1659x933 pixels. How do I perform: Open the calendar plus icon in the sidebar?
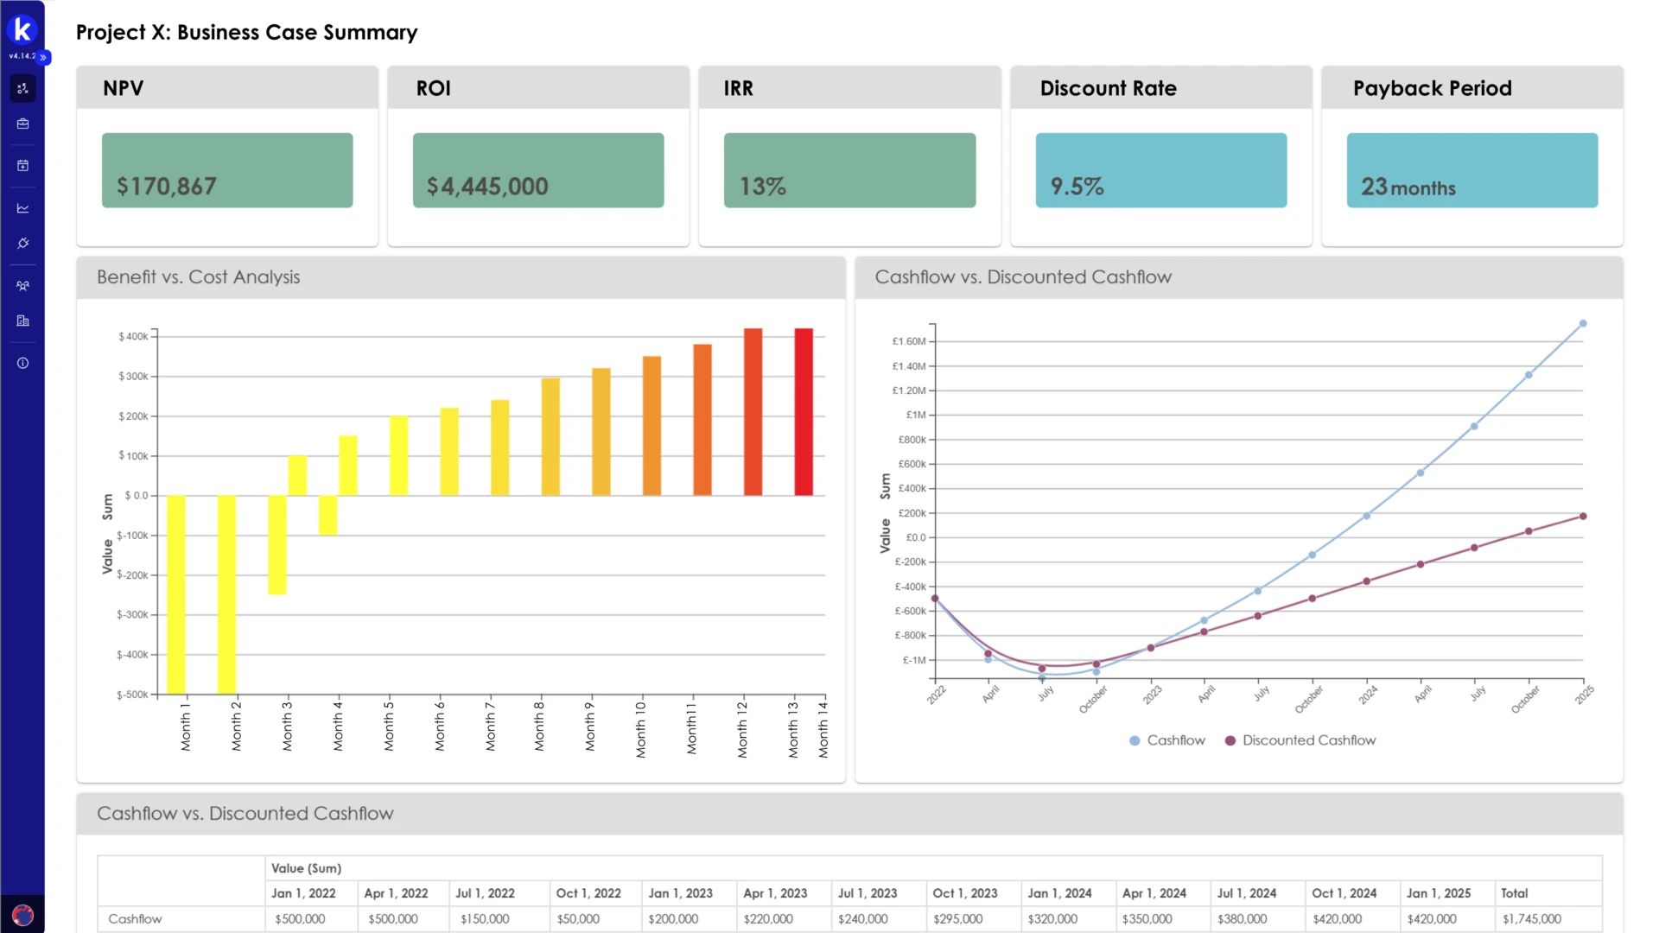(22, 165)
